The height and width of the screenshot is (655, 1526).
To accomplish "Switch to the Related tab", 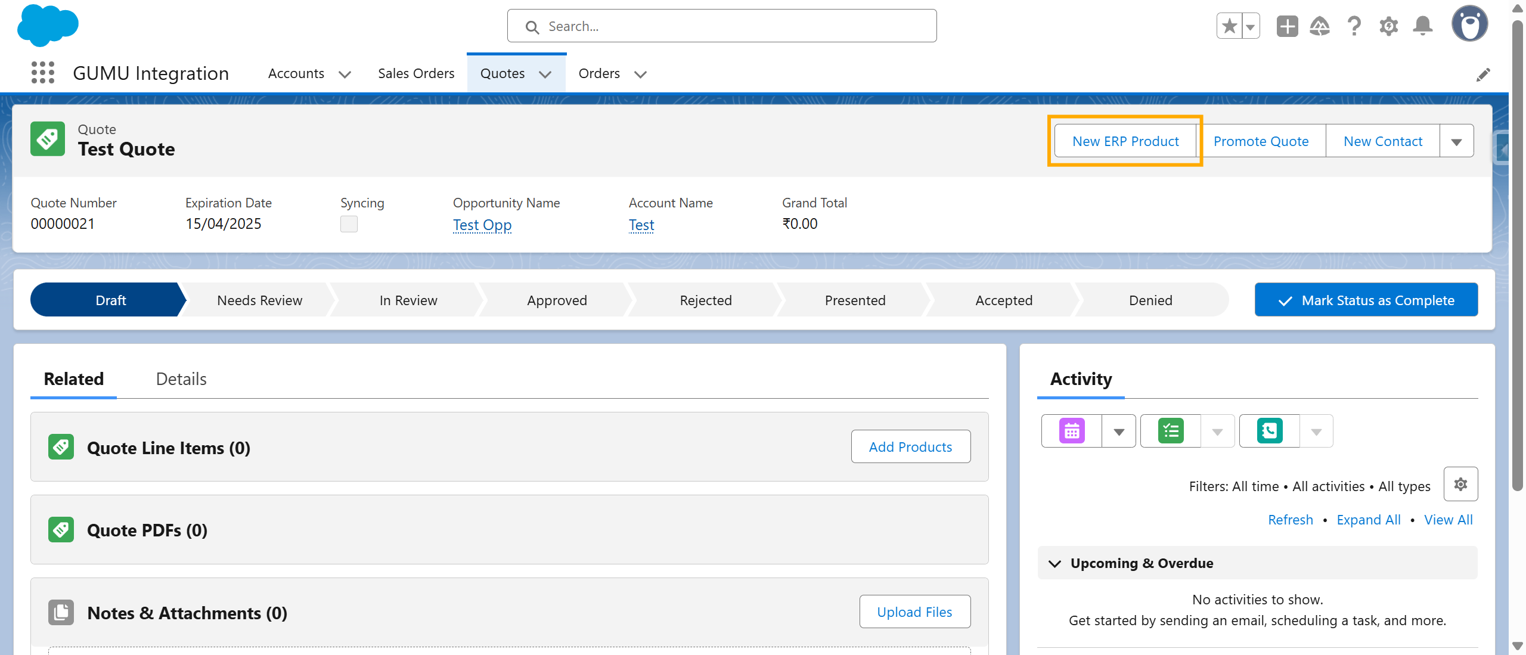I will [x=74, y=379].
